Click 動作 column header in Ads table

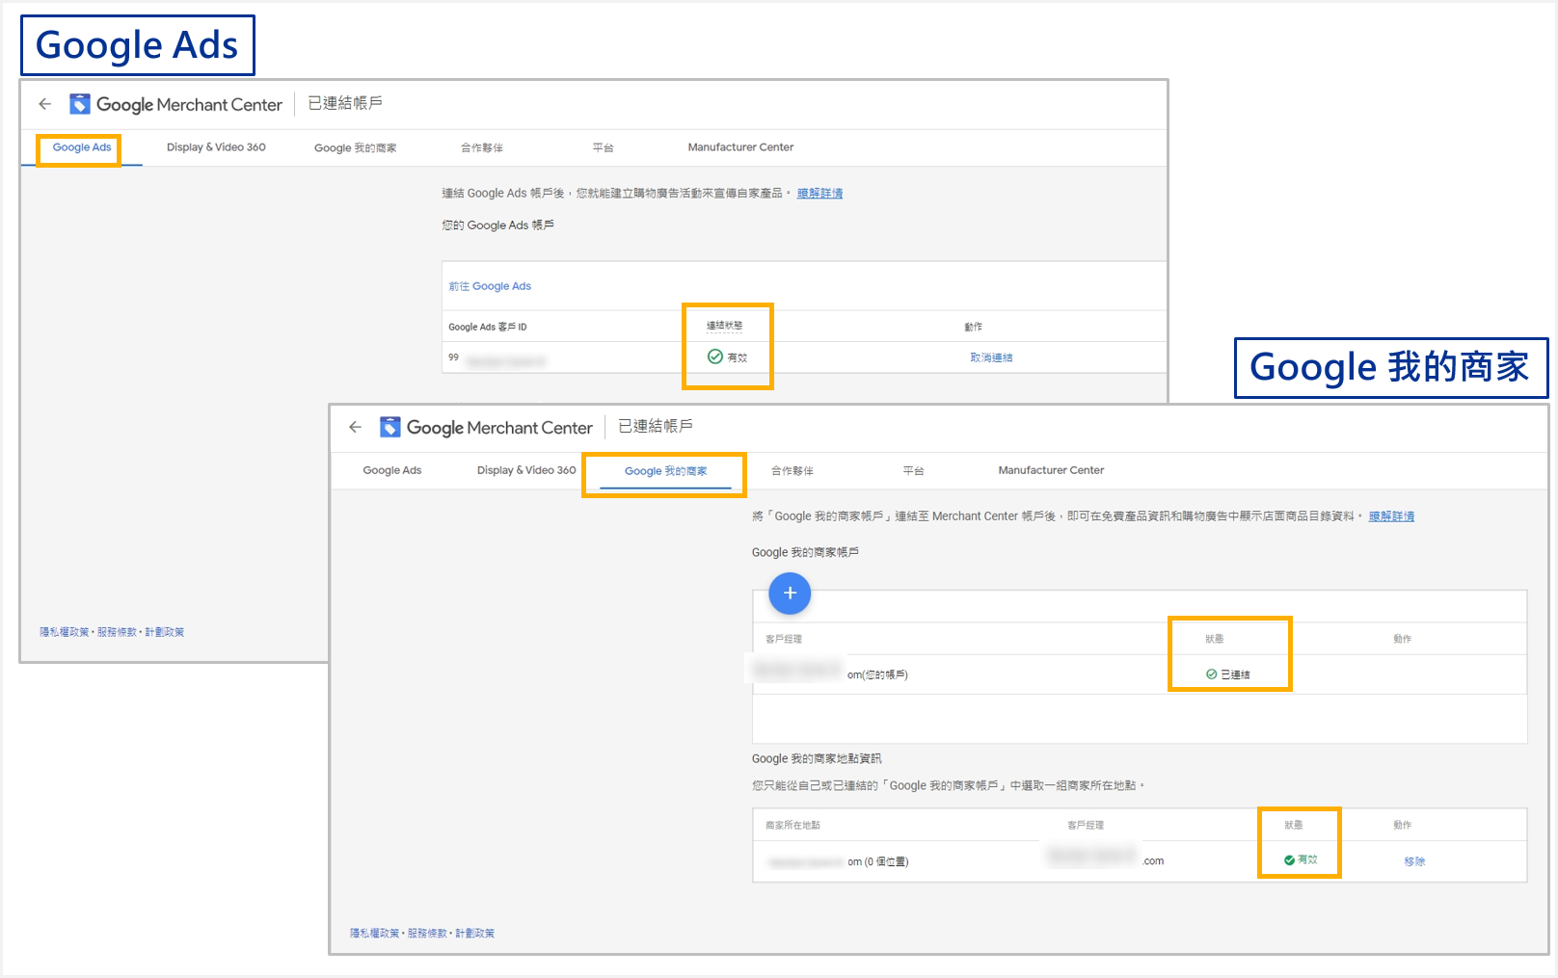[974, 328]
